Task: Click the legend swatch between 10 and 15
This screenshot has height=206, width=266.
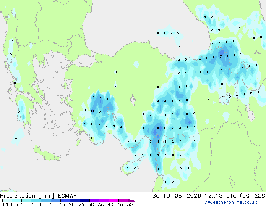Action: tap(55, 201)
